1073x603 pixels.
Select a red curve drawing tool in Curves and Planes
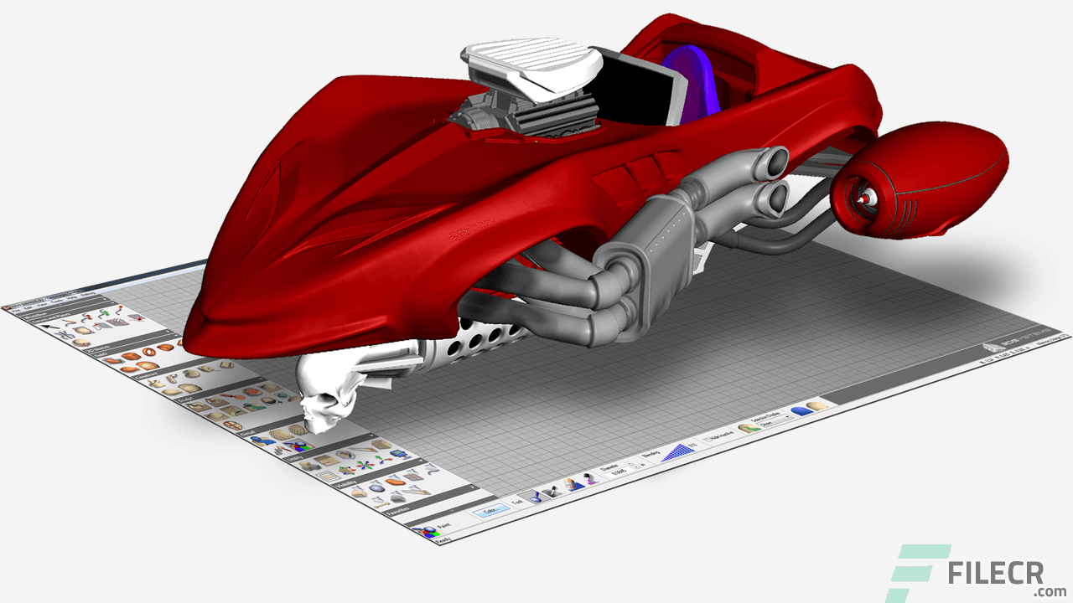click(86, 317)
